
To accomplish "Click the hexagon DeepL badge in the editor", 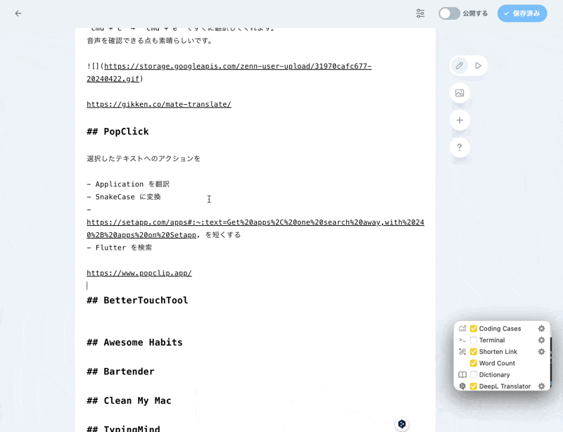I will point(402,424).
